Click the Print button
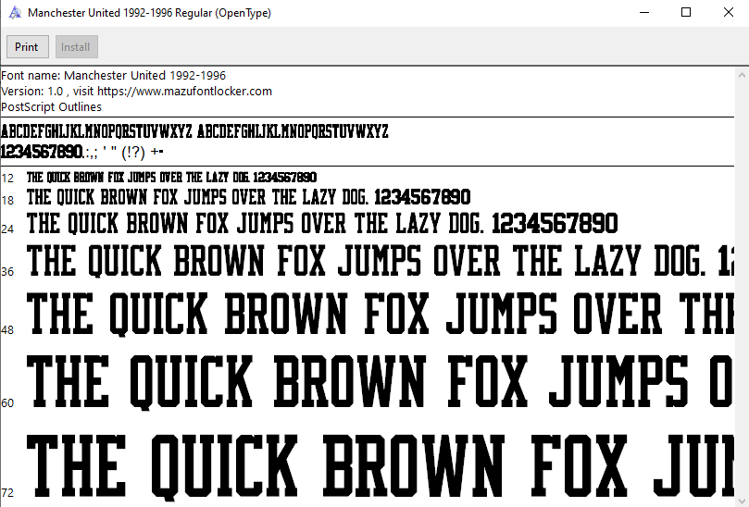 (27, 47)
